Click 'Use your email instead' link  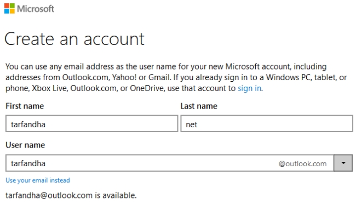(38, 180)
